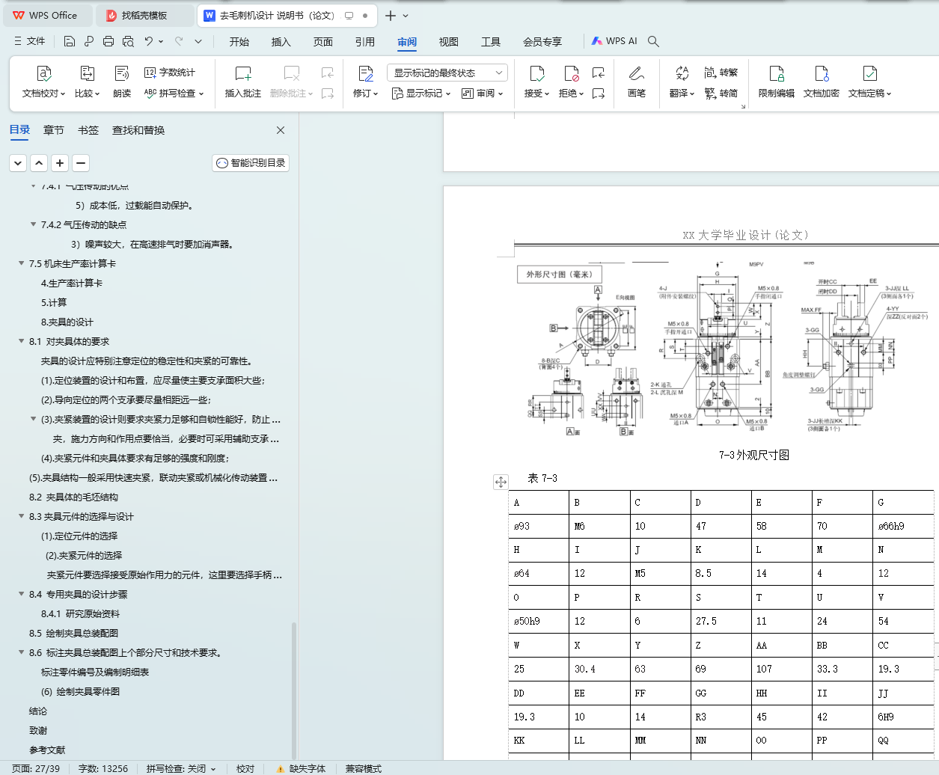Toggle 拼写检查: 关闭 in the status bar
The width and height of the screenshot is (939, 775).
pyautogui.click(x=181, y=768)
